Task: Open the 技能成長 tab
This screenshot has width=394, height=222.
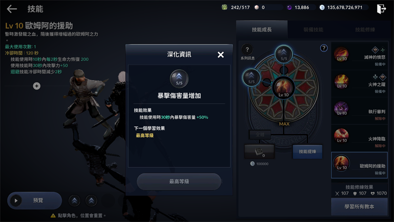Action: (x=262, y=30)
